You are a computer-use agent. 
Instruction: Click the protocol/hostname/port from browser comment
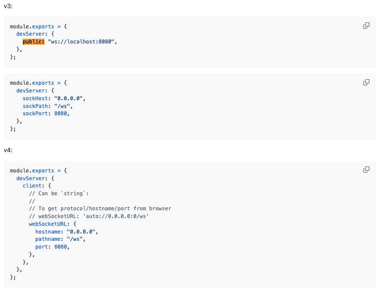116,209
